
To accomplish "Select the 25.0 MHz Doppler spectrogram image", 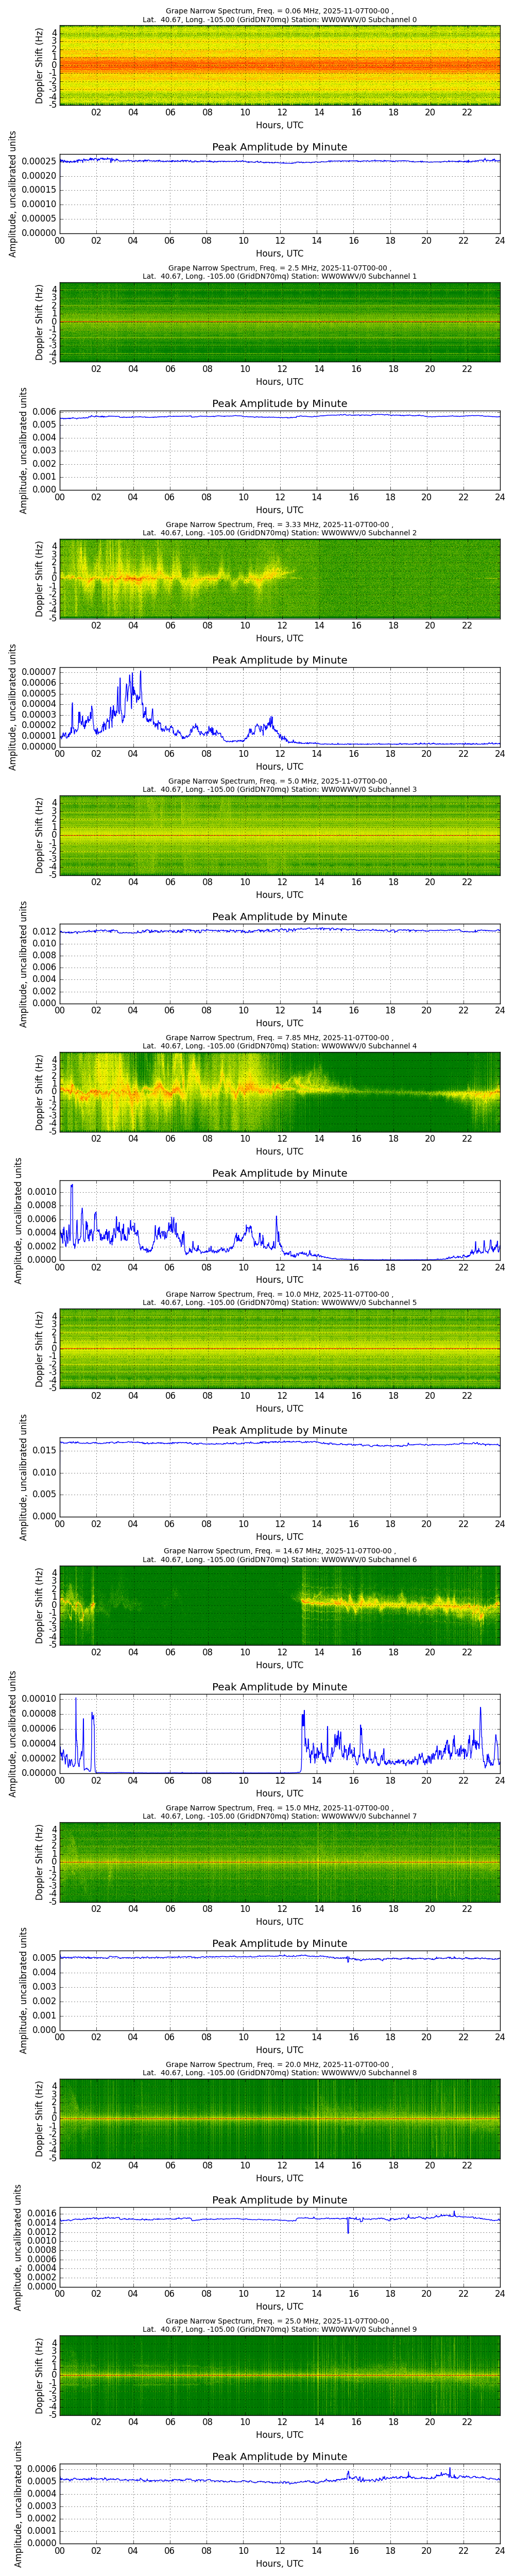I will click(279, 2375).
